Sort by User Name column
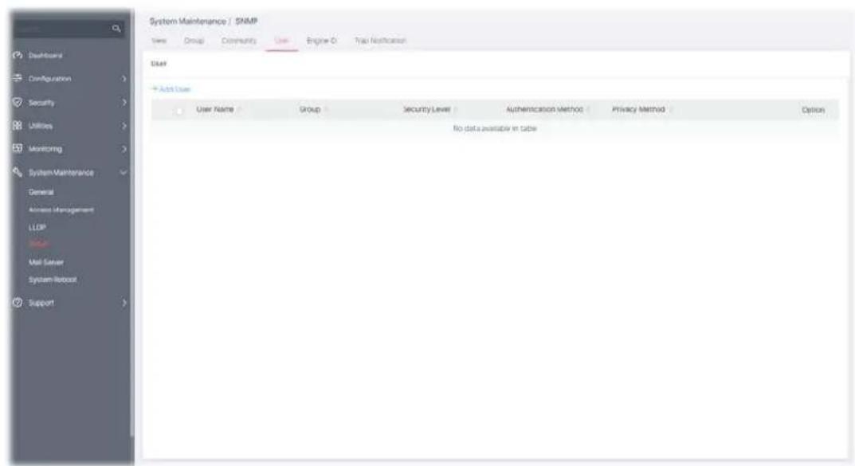The image size is (855, 466). click(215, 110)
